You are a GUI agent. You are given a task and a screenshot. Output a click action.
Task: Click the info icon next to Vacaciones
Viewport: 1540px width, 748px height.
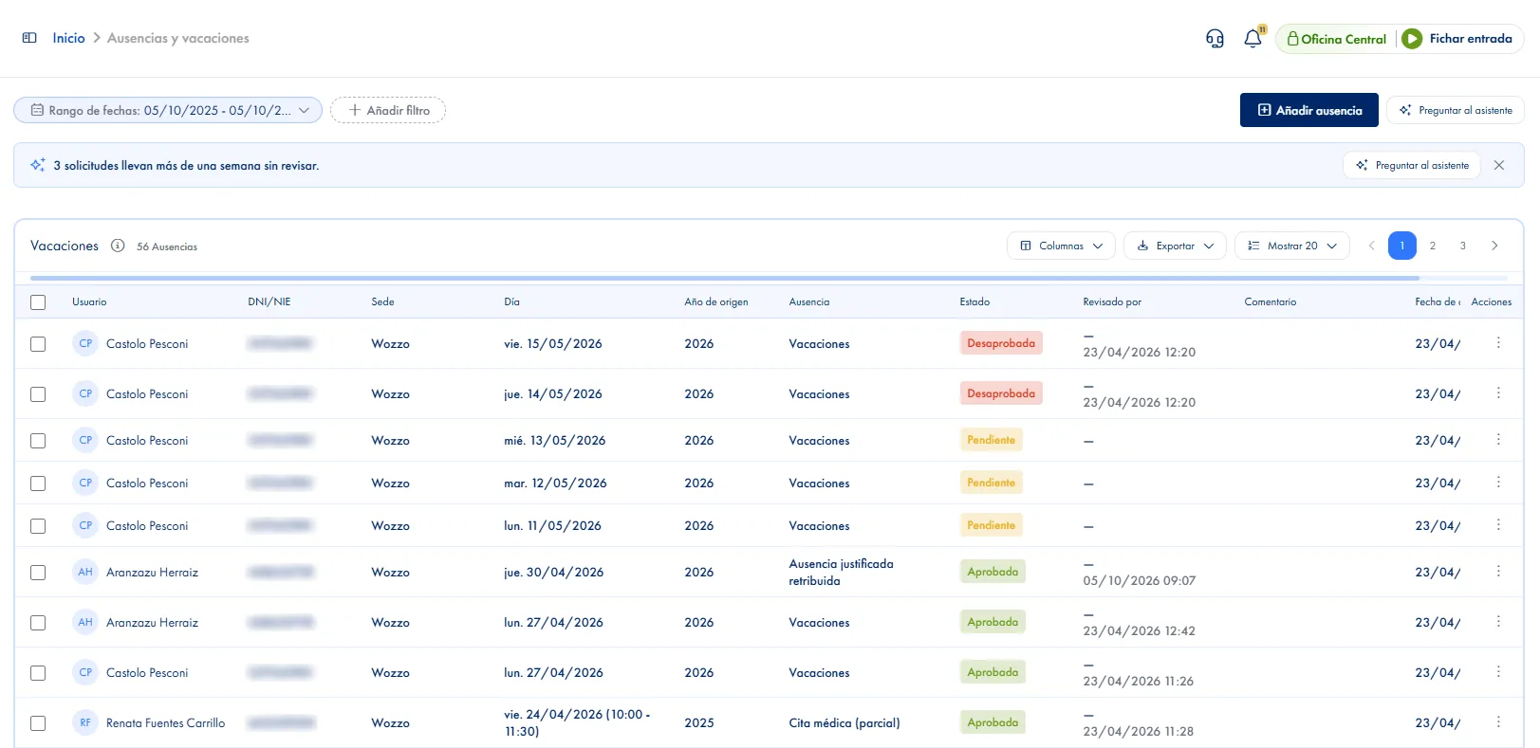tap(118, 246)
